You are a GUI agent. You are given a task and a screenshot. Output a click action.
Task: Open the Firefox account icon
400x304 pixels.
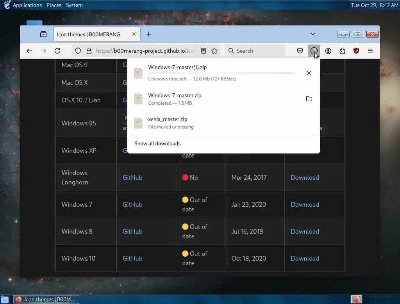pyautogui.click(x=328, y=51)
